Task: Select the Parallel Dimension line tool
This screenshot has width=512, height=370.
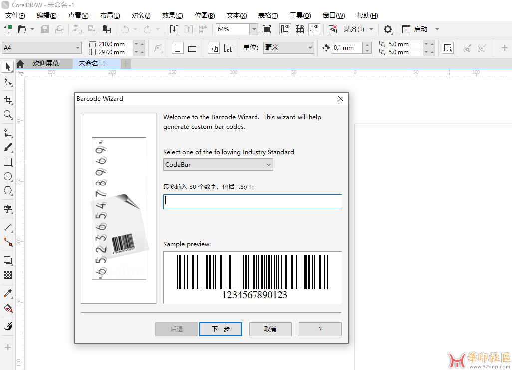Action: click(8, 227)
